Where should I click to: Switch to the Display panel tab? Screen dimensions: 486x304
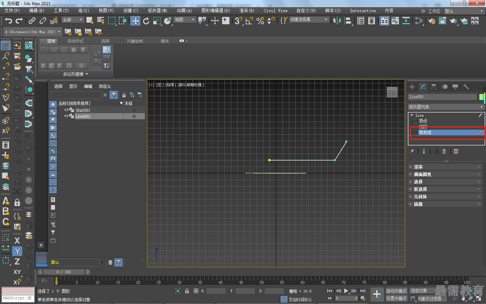point(455,87)
